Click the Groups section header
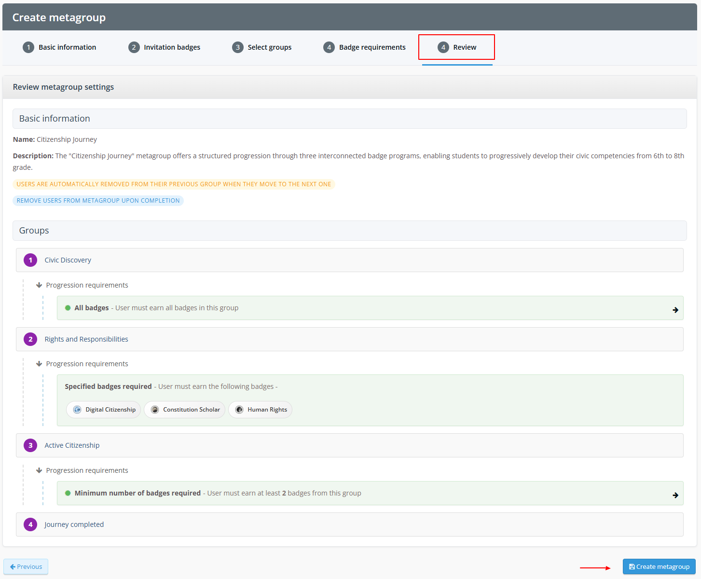701x579 pixels. coord(350,231)
